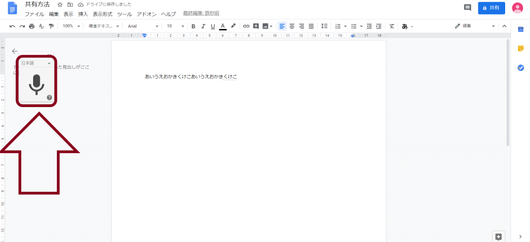Expand bulleted list style arrow
The image size is (530, 242).
click(361, 26)
